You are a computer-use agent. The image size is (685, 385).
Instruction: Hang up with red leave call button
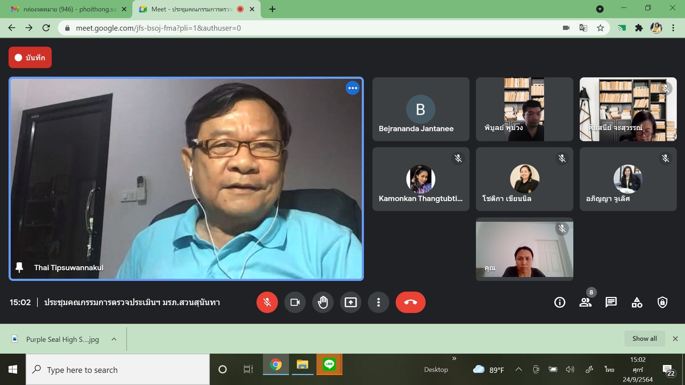[410, 302]
